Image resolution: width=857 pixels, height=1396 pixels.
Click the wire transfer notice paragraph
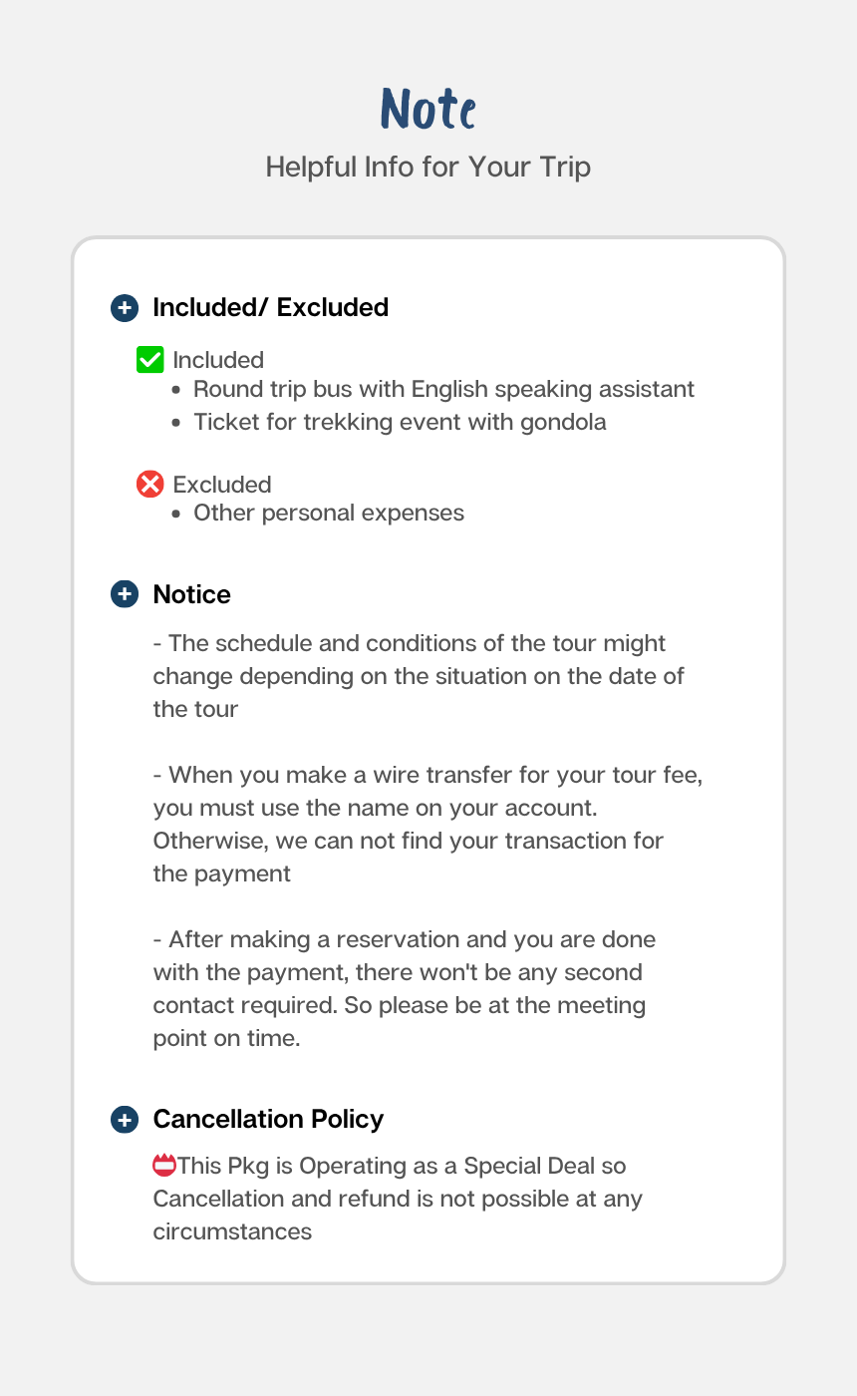click(x=428, y=824)
